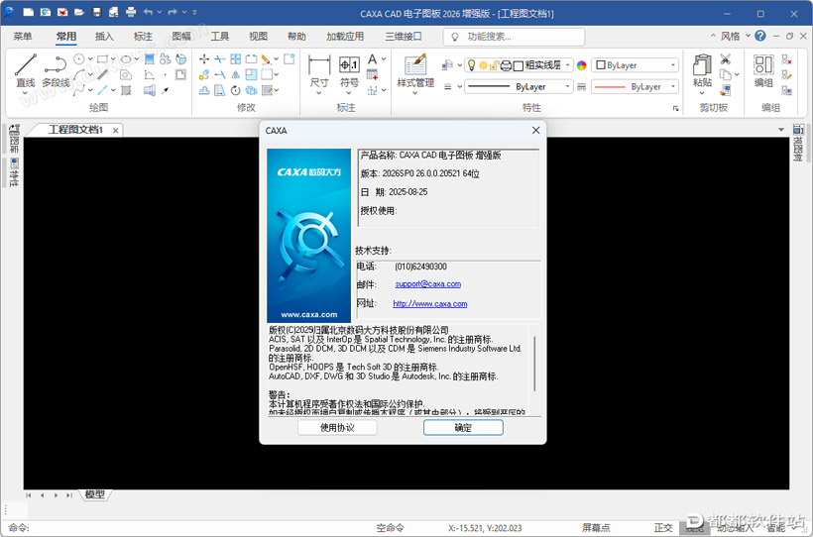Click 确定 button in CAXA dialog
Viewport: 813px width, 537px height.
tap(463, 428)
